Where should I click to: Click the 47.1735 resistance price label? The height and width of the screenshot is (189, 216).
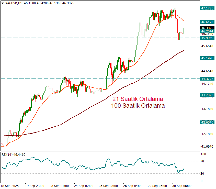pos(207,8)
